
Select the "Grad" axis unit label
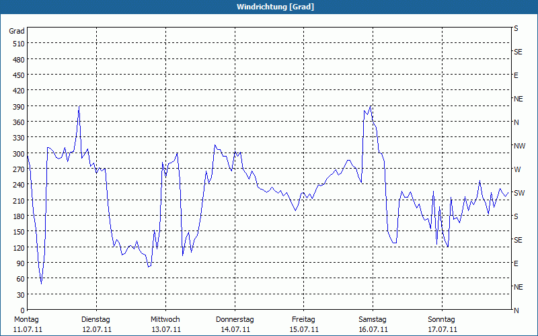pos(17,31)
